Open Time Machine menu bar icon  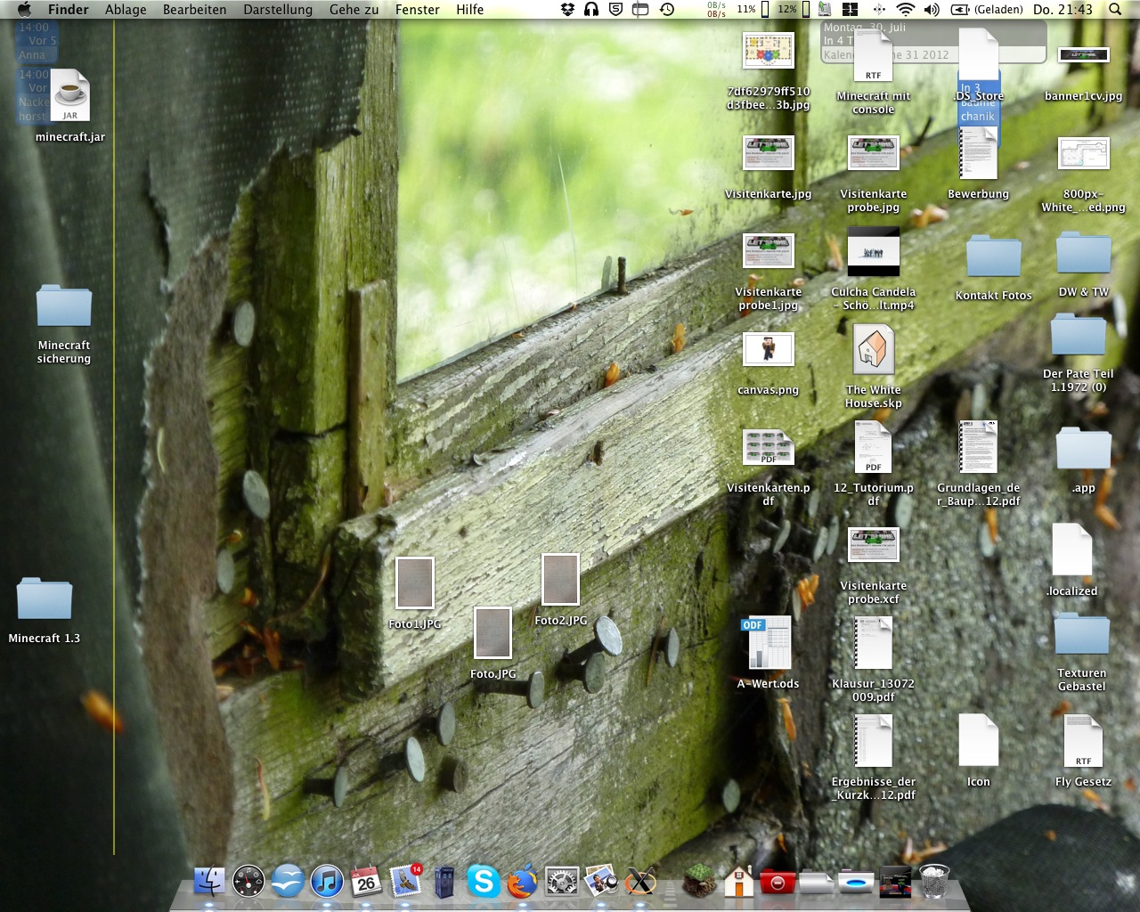click(667, 9)
